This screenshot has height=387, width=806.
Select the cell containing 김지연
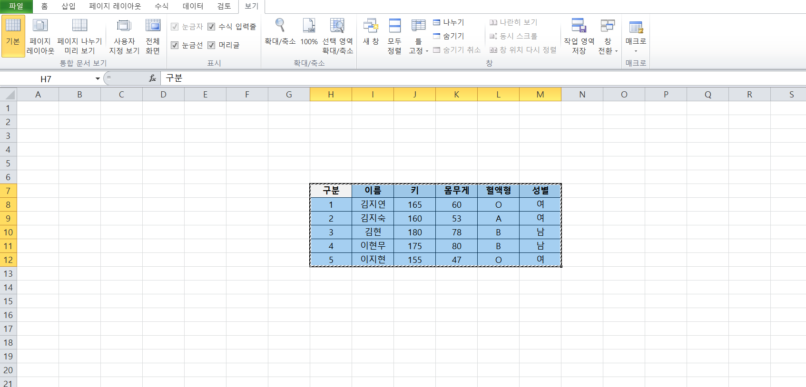click(373, 204)
